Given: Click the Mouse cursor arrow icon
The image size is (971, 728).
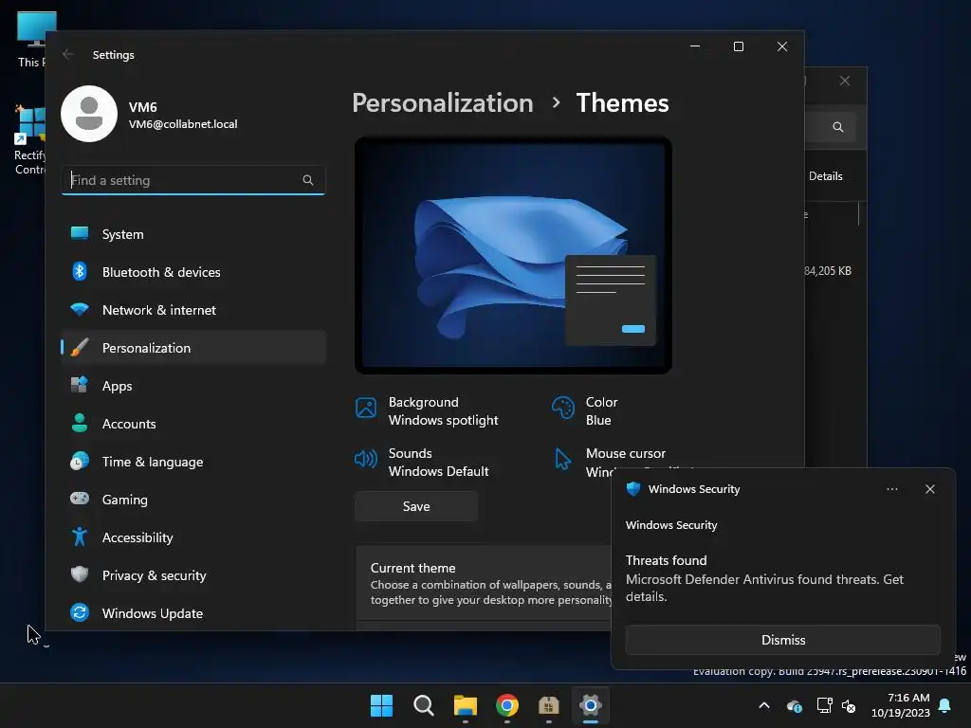Looking at the screenshot, I should point(563,459).
